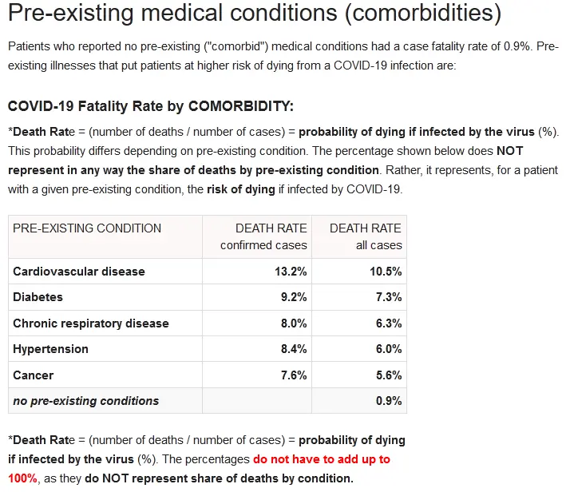
Task: Select the Cardiovascular disease row label
Action: (79, 272)
